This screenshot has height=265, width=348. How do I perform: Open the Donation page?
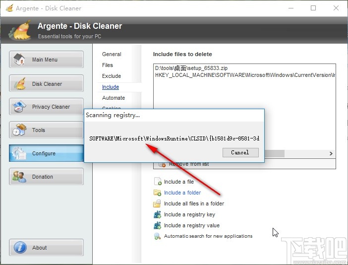[x=46, y=177]
